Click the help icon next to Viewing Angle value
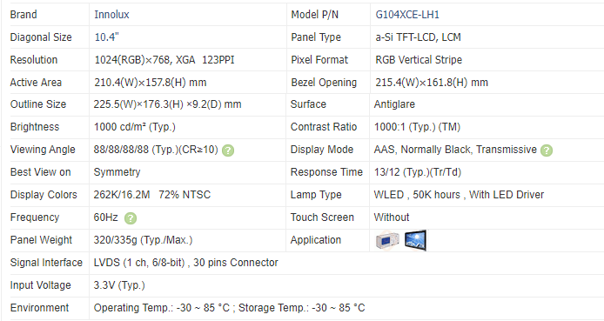This screenshot has width=604, height=321. click(x=228, y=150)
